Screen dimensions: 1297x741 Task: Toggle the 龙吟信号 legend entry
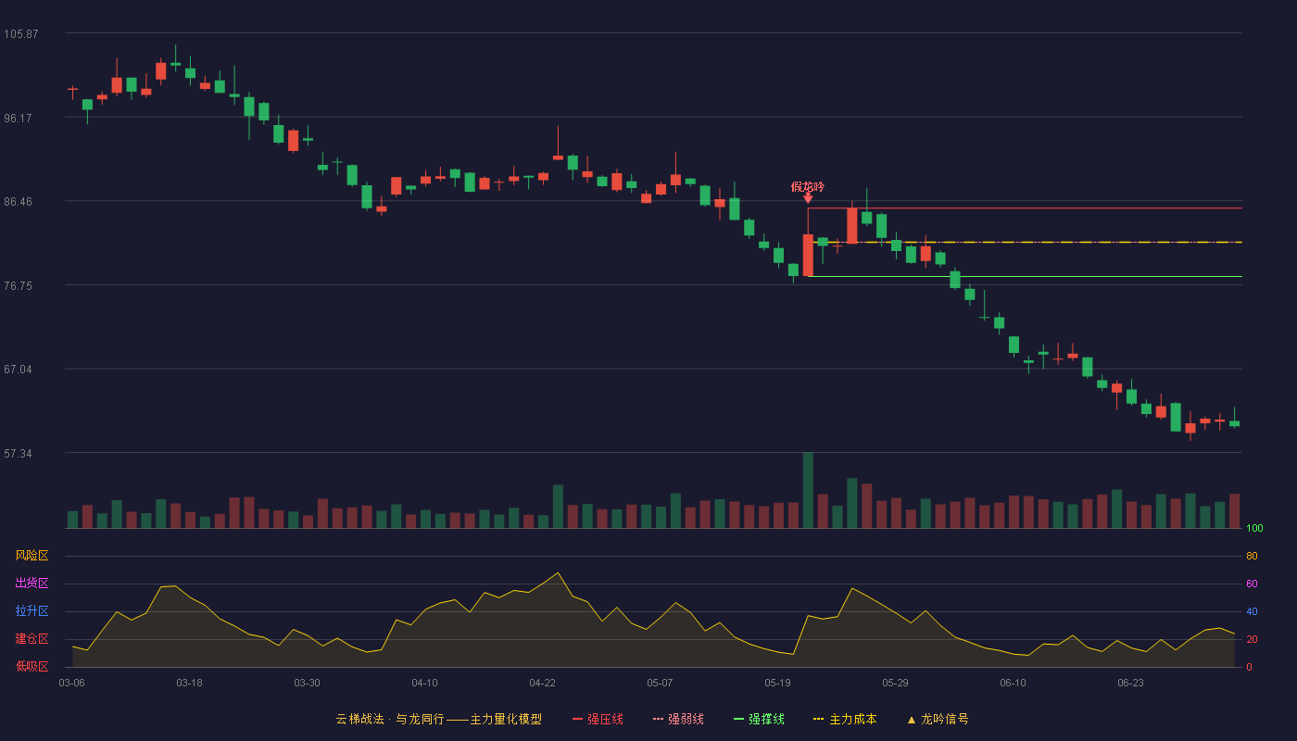tap(938, 719)
